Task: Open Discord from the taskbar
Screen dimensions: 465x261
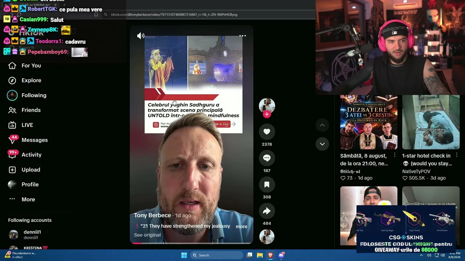Action: pos(281,255)
